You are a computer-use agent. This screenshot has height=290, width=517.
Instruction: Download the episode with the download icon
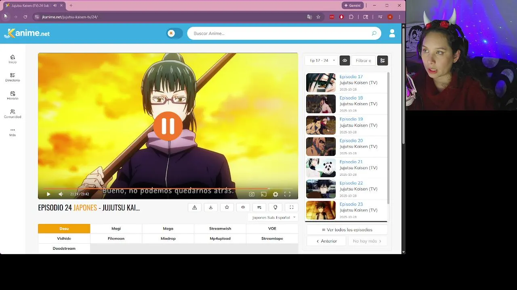[x=211, y=207]
